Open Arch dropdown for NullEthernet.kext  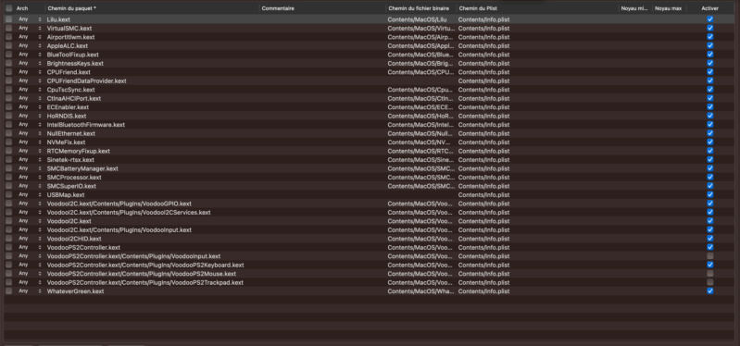[30, 133]
